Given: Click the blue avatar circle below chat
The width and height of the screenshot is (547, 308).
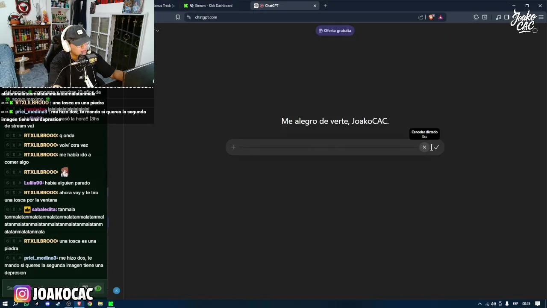Looking at the screenshot, I should 117,291.
